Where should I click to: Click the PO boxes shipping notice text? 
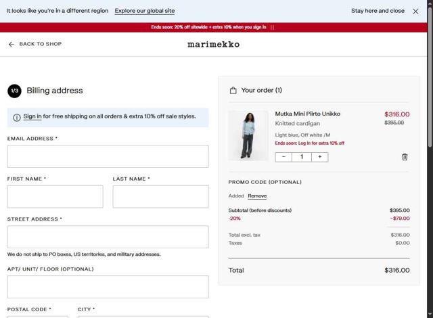pos(84,254)
